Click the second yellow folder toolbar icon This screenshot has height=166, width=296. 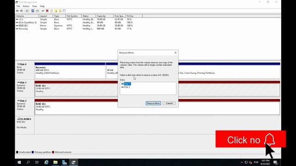pos(60,11)
